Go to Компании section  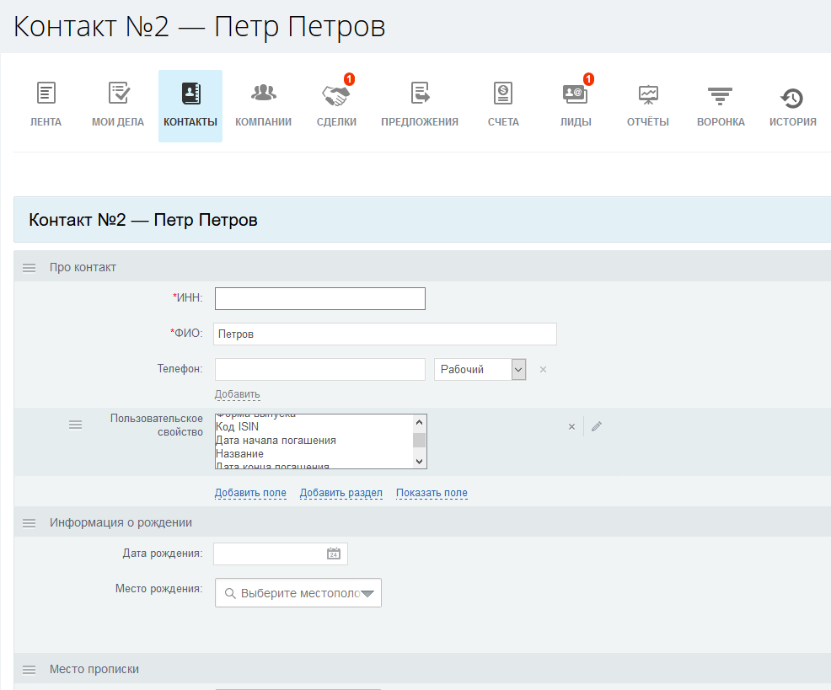point(263,94)
